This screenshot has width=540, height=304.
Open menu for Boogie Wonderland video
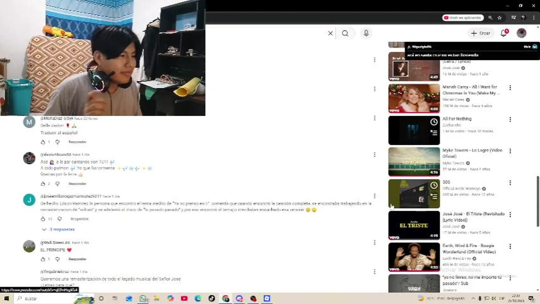[510, 246]
